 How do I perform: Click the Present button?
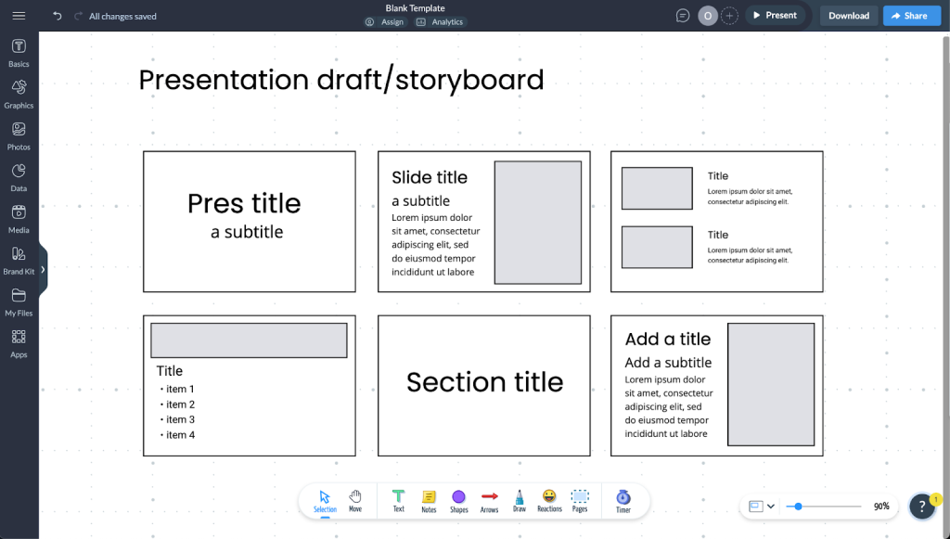(777, 15)
